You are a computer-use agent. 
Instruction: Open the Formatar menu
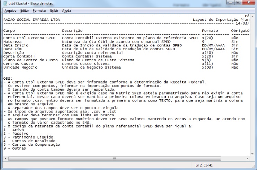[39, 11]
